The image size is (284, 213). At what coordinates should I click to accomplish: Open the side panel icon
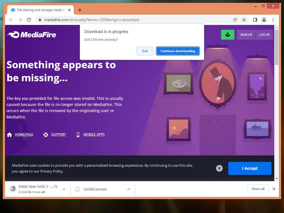click(x=255, y=20)
